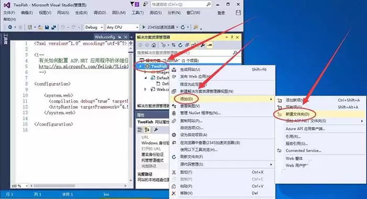Open the active files dropdown beside Web.config tab
The image size is (367, 199).
(x=131, y=37)
